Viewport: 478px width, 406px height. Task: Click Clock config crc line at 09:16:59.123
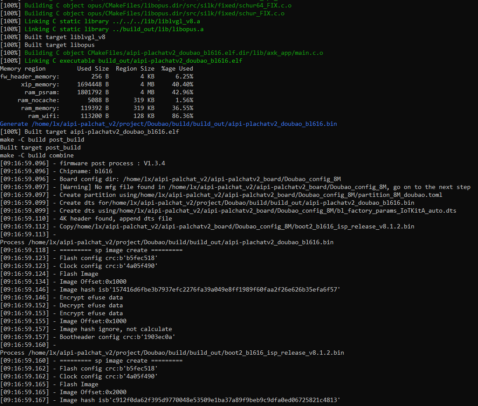[x=79, y=266]
